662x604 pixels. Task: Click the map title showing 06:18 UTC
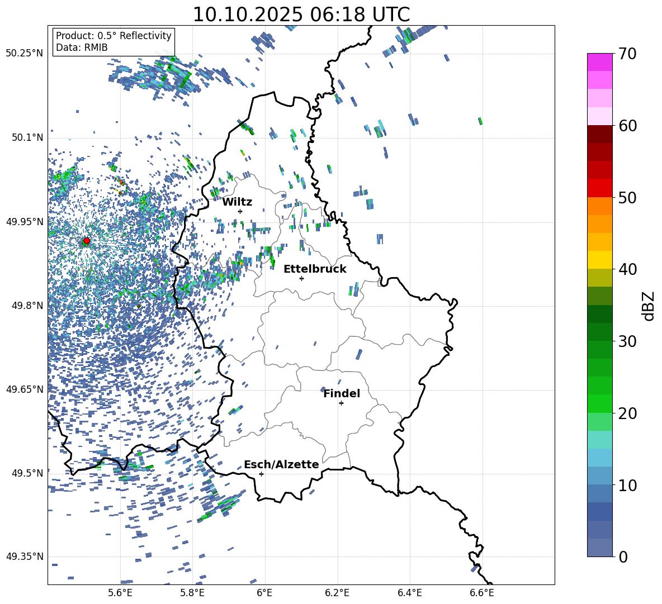pos(301,15)
